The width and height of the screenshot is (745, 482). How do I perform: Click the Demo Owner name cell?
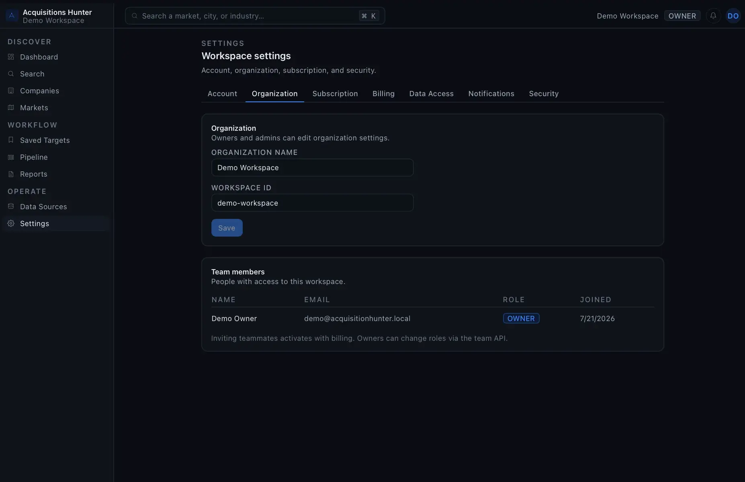(x=234, y=318)
